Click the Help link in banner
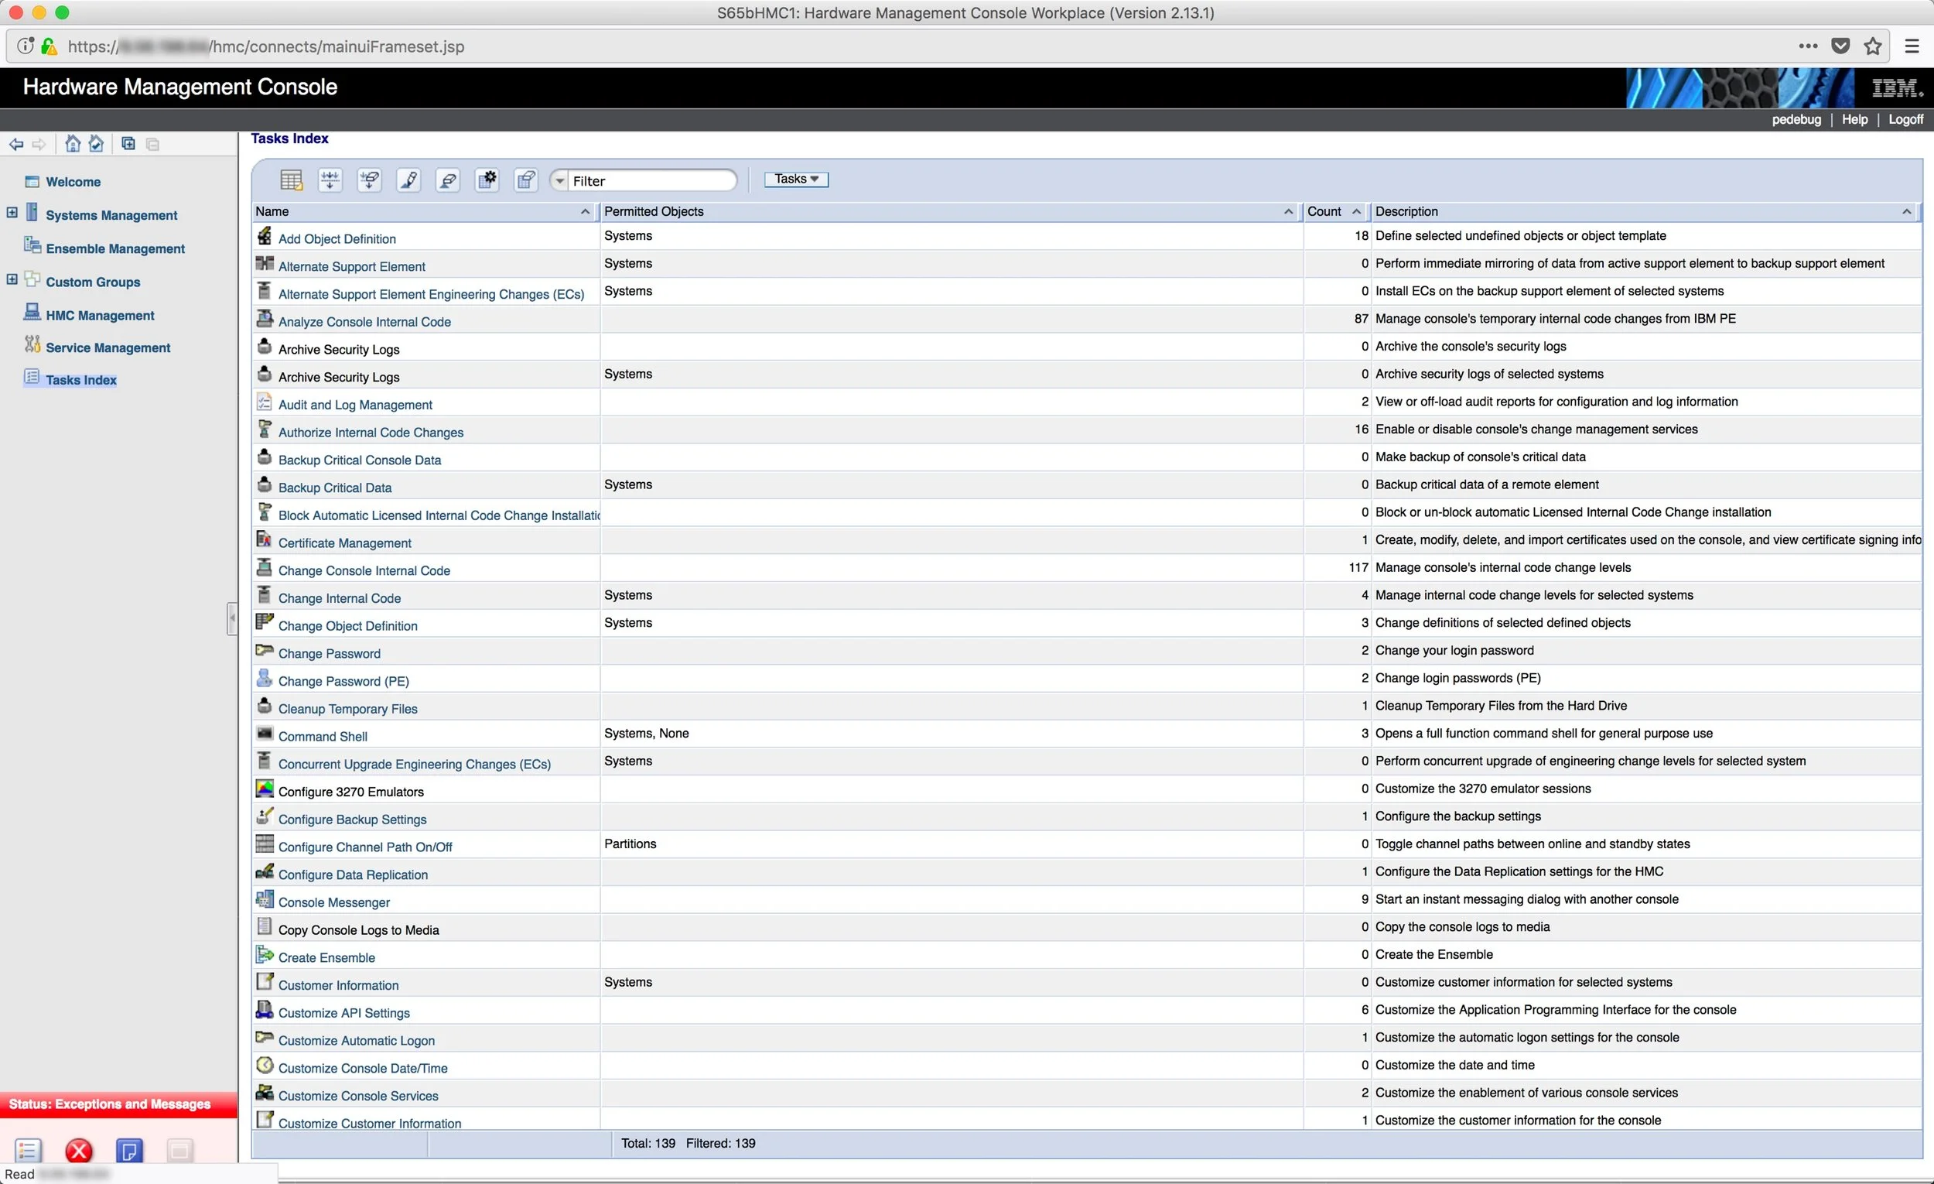1934x1184 pixels. tap(1855, 119)
